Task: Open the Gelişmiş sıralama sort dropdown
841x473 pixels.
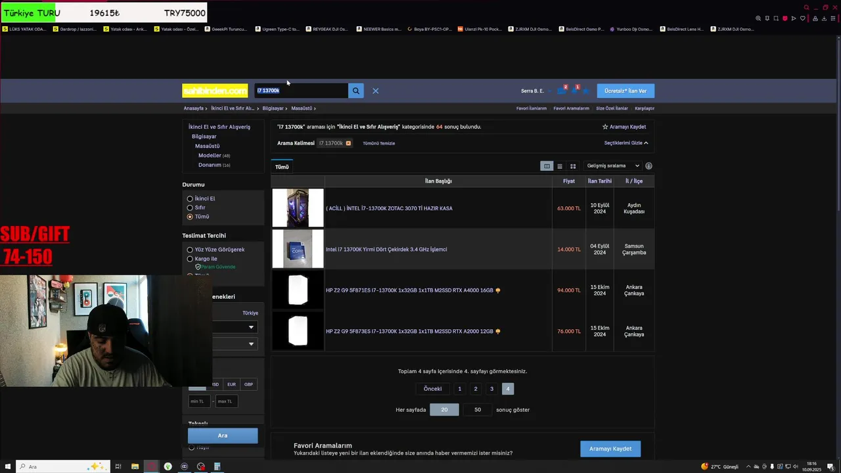Action: pyautogui.click(x=612, y=166)
